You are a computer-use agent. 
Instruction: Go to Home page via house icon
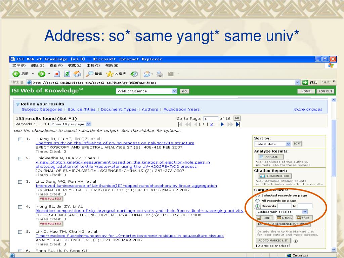point(77,74)
